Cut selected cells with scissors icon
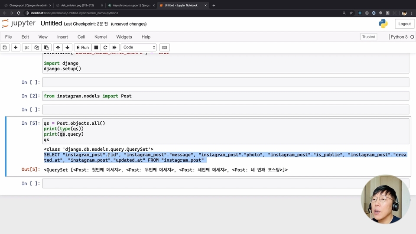The height and width of the screenshot is (234, 416). pos(26,48)
